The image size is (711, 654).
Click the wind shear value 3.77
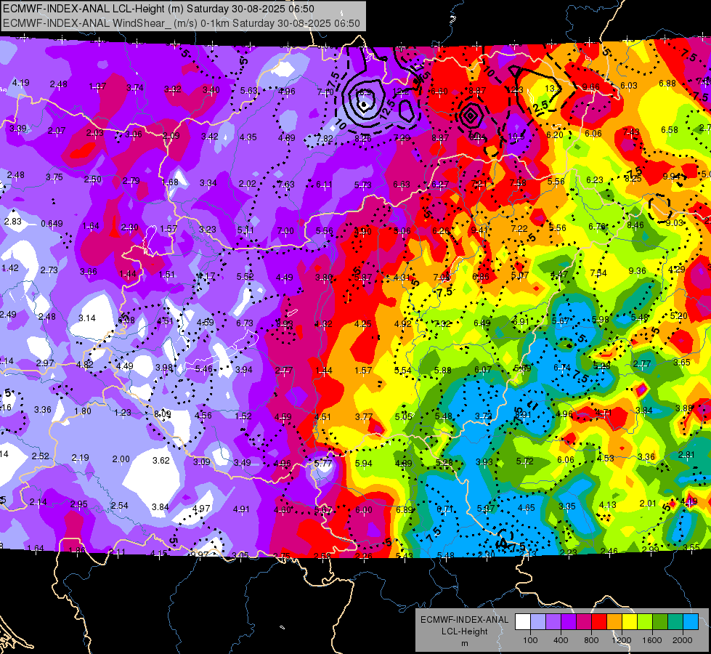tap(364, 416)
